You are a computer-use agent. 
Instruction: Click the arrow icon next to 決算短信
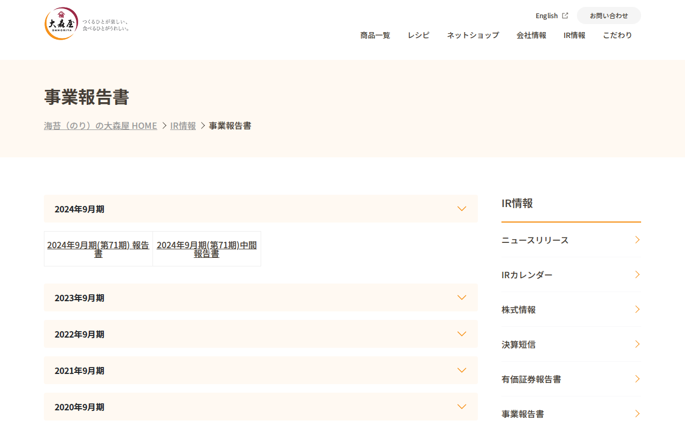pyautogui.click(x=637, y=344)
